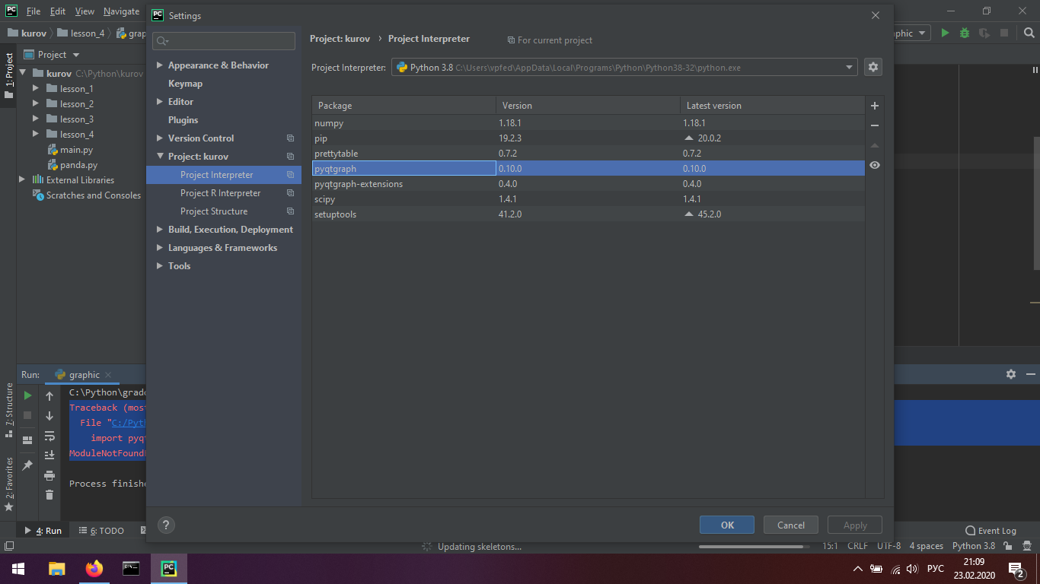The width and height of the screenshot is (1040, 584).
Task: Open Firefox from the taskbar
Action: pos(94,569)
